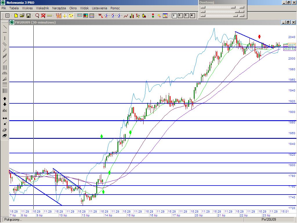
Task: Select the line chart type icon
Action: 126,16
